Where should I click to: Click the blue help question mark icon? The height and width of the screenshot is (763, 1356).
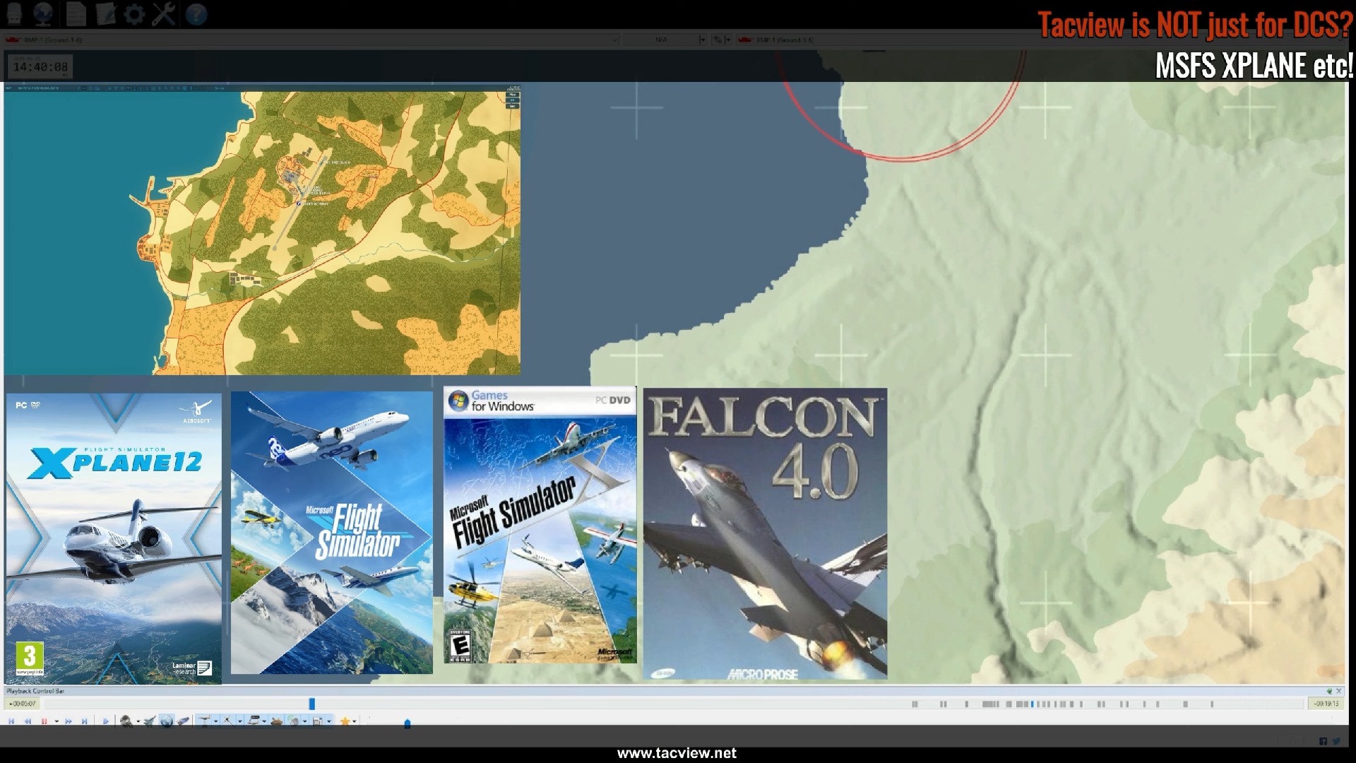(x=196, y=14)
